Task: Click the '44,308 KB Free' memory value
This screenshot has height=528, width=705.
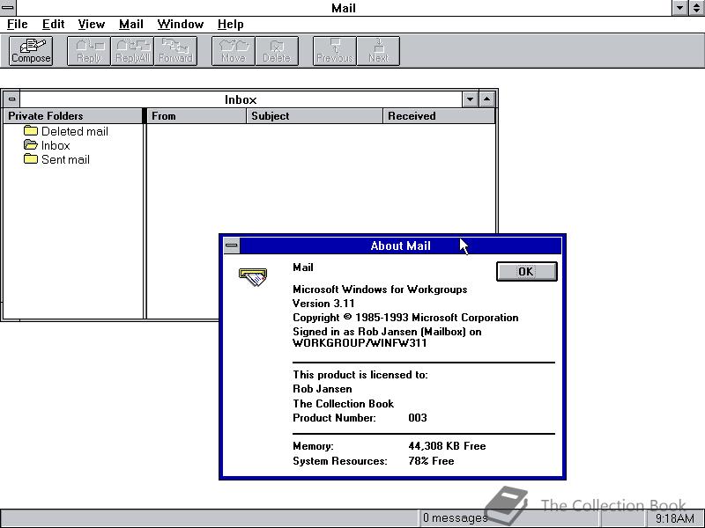Action: tap(447, 446)
